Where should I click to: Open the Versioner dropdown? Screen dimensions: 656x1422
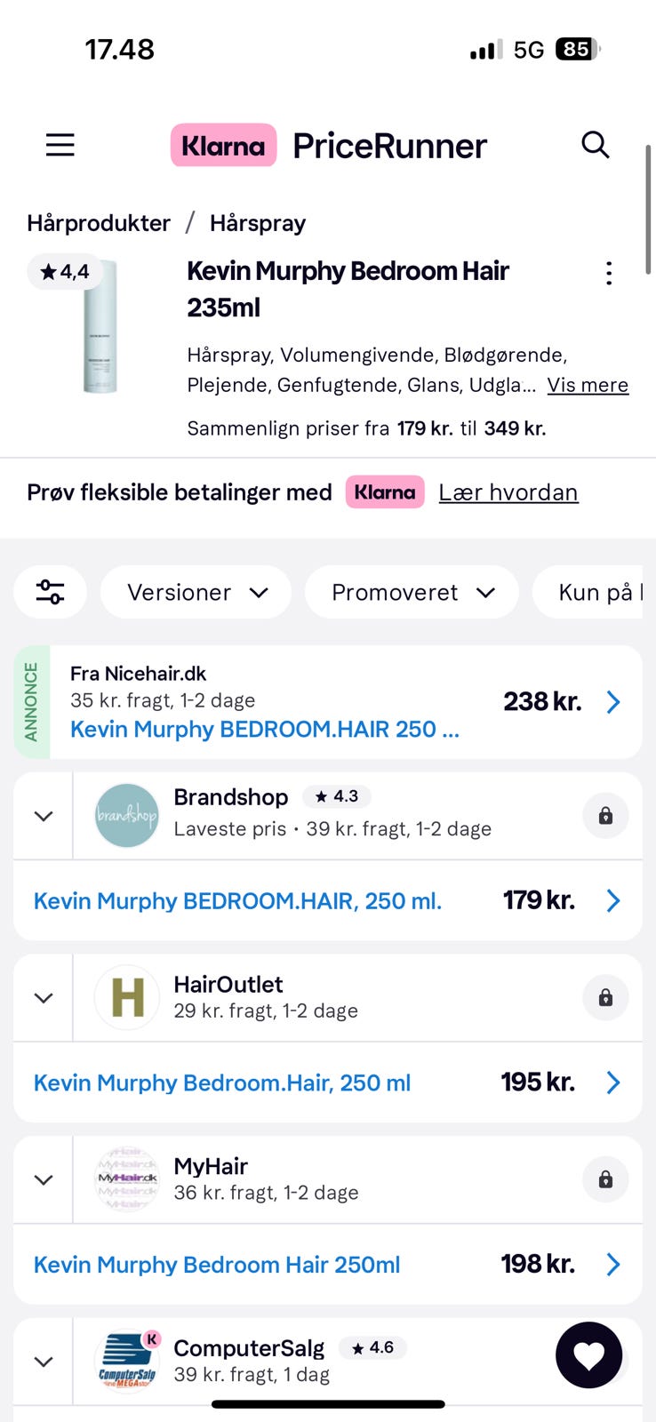(x=196, y=592)
